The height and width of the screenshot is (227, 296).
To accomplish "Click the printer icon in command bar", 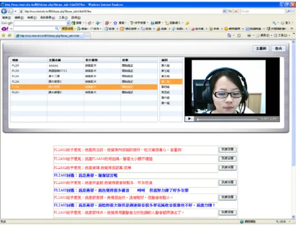I will [249, 35].
